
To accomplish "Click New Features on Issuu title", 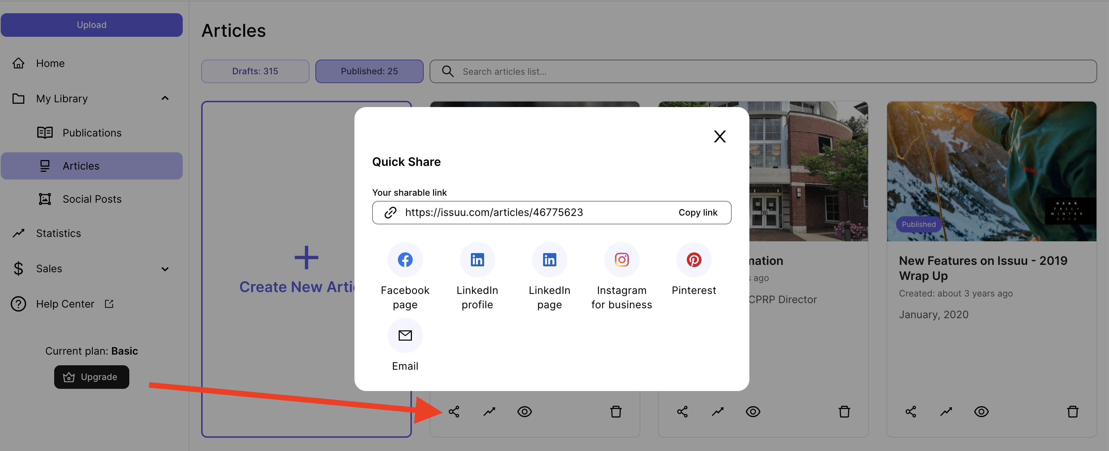I will pyautogui.click(x=983, y=268).
